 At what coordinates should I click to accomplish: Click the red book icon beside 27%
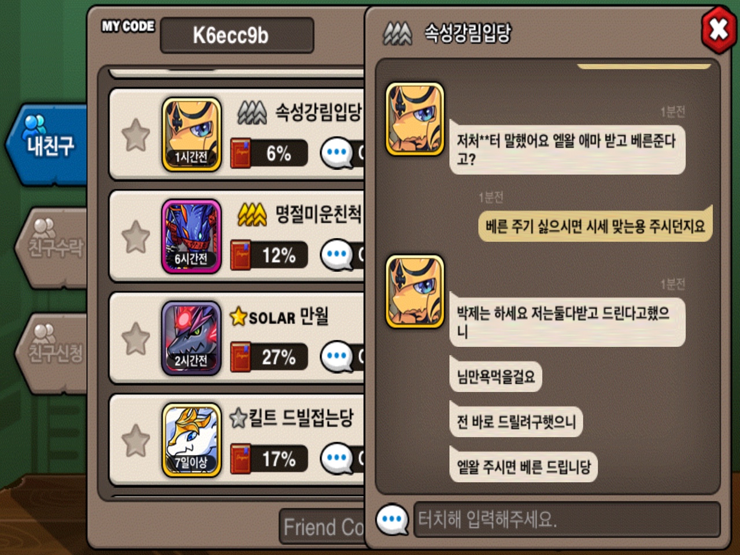240,357
